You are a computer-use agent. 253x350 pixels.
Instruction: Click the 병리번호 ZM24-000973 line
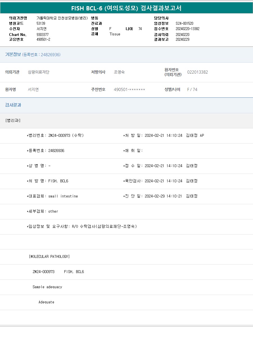pos(55,135)
